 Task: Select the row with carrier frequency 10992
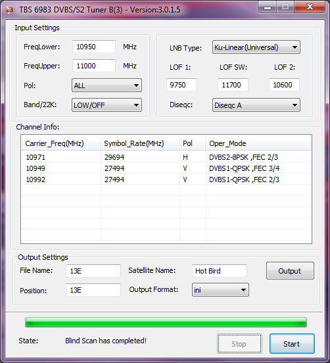[166, 180]
